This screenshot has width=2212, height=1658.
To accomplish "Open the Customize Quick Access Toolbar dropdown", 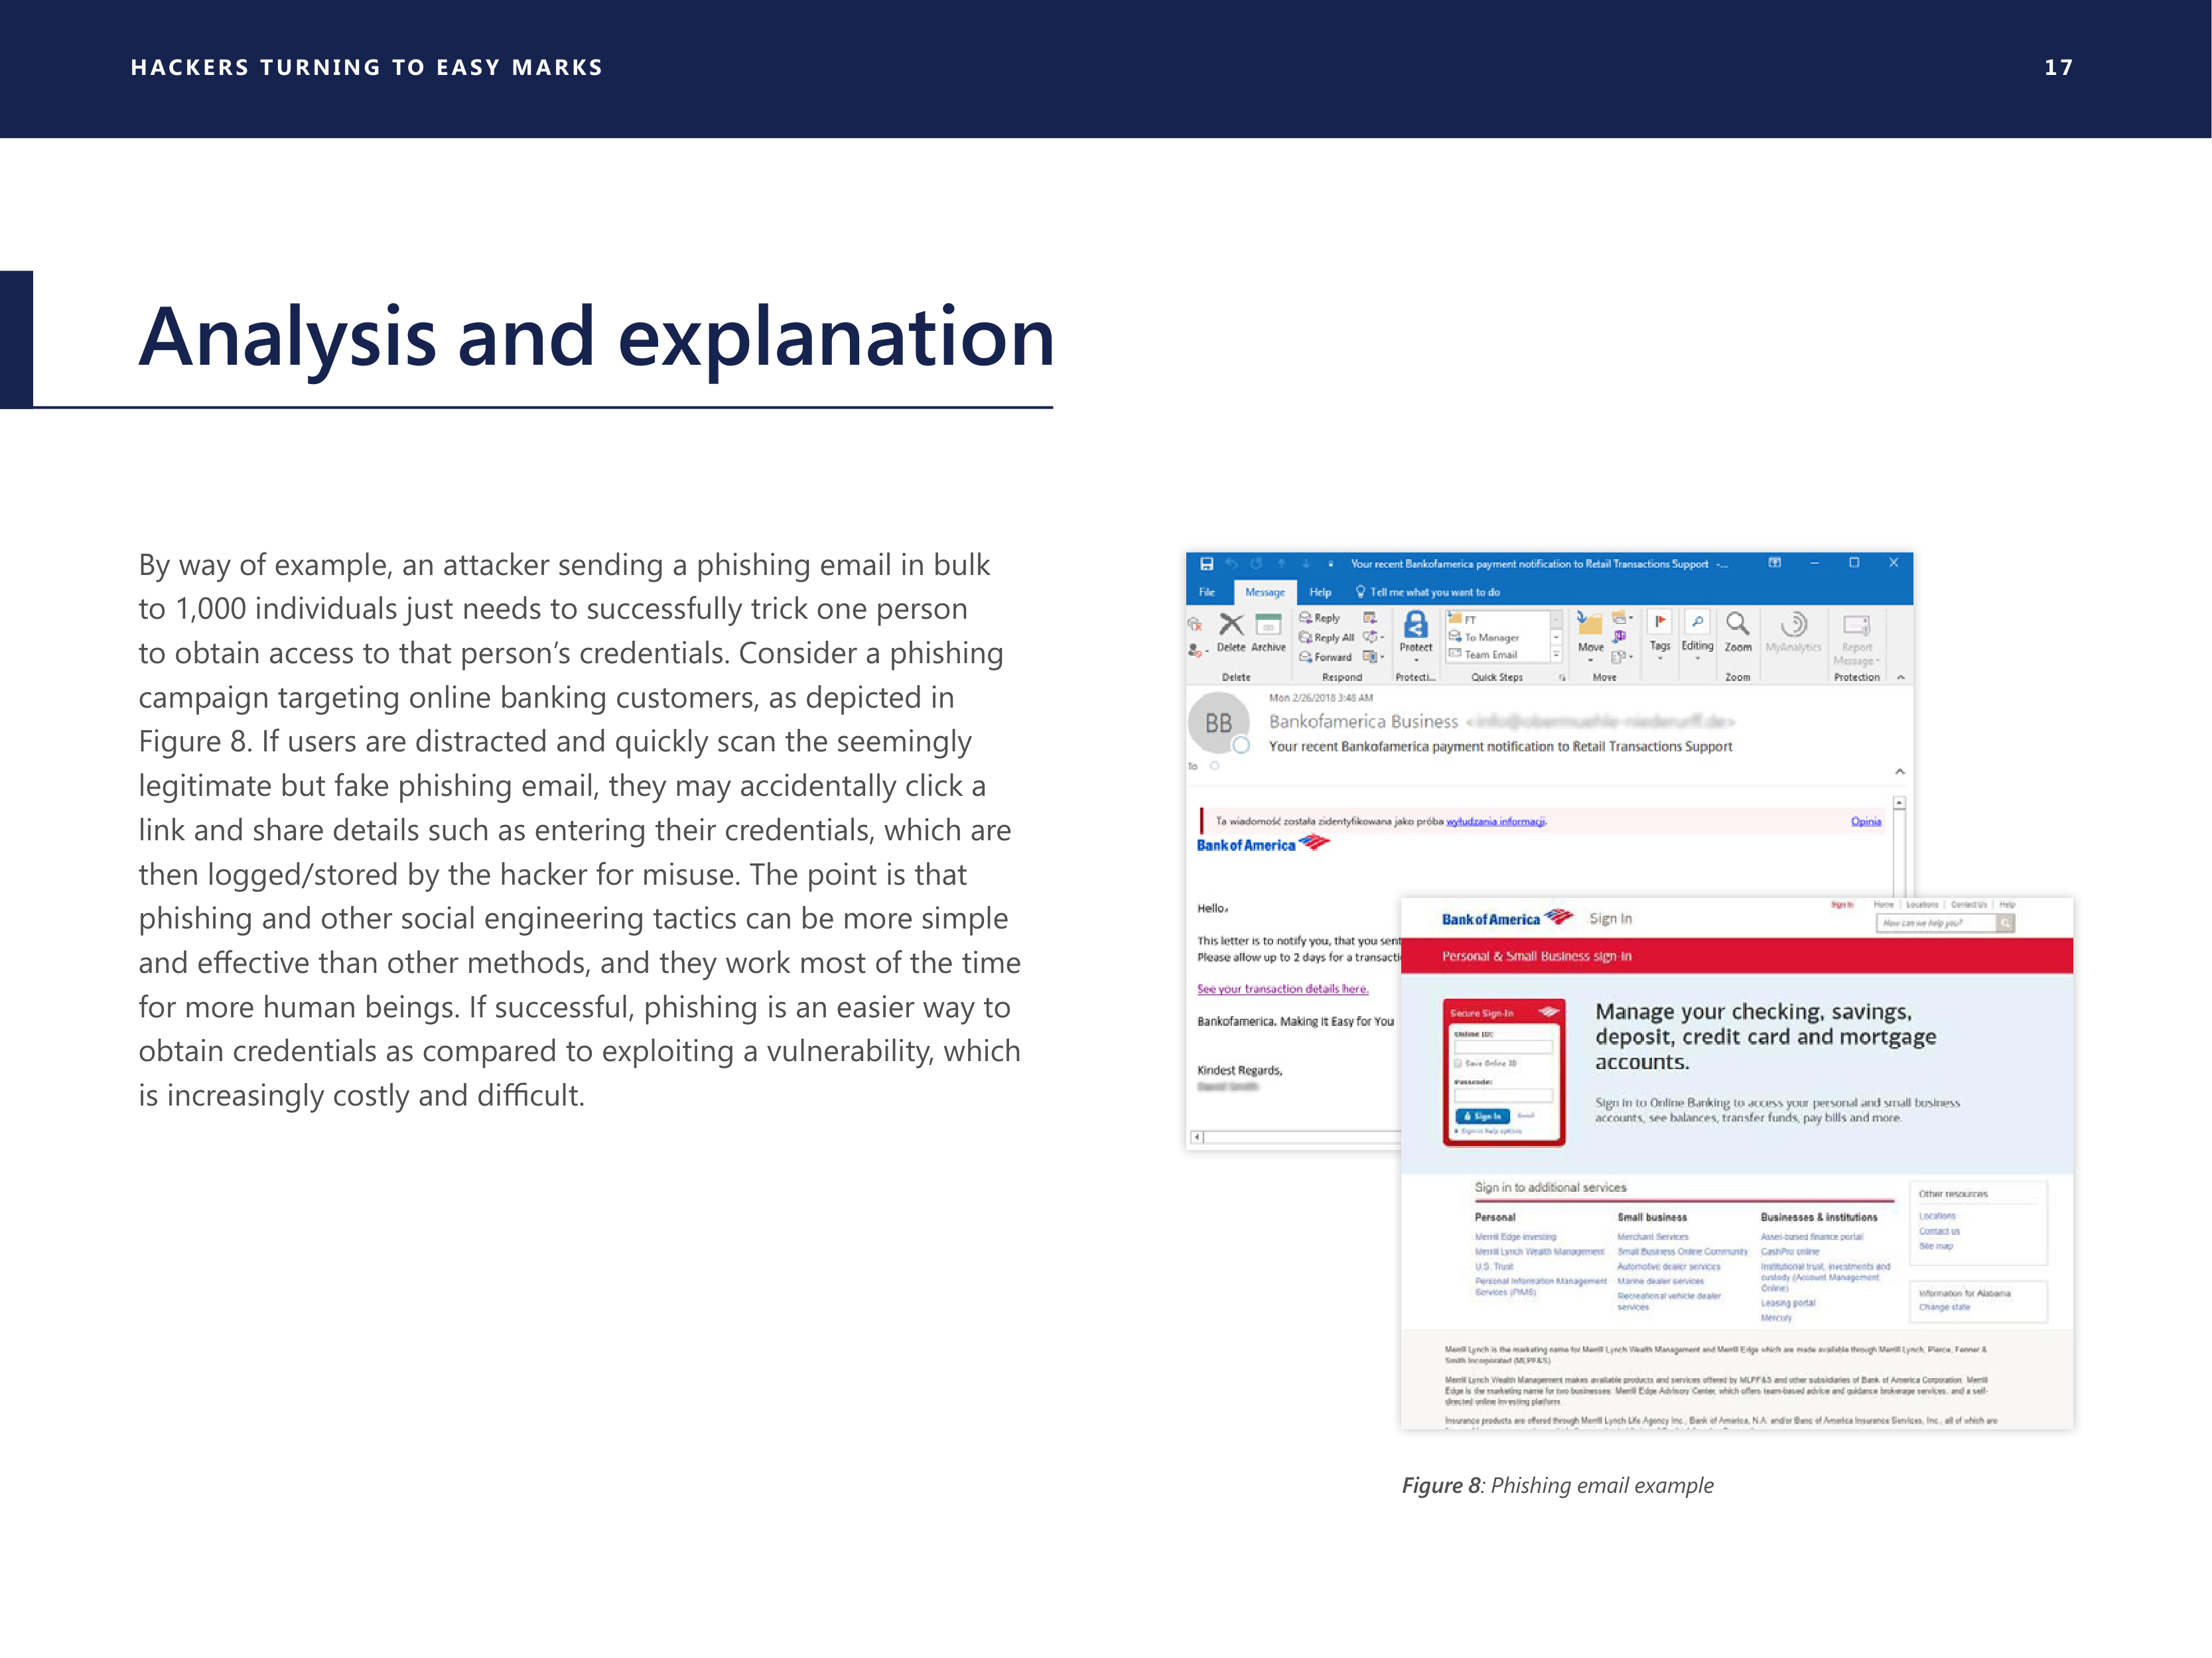I will click(1330, 564).
